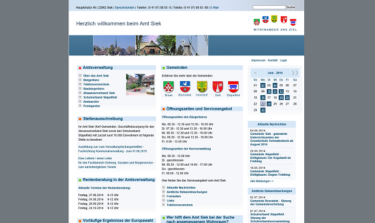Select calendar day 24
The image size is (375, 223).
269,104
